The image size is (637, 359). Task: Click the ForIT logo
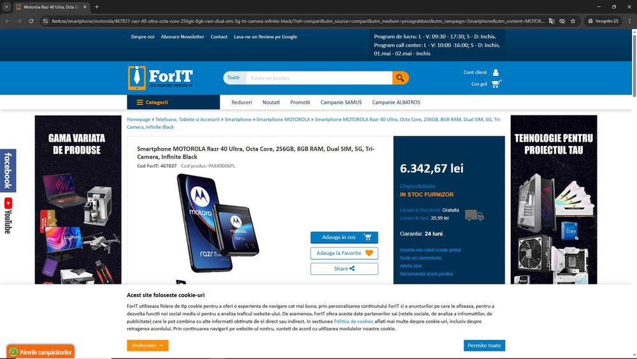pyautogui.click(x=161, y=78)
